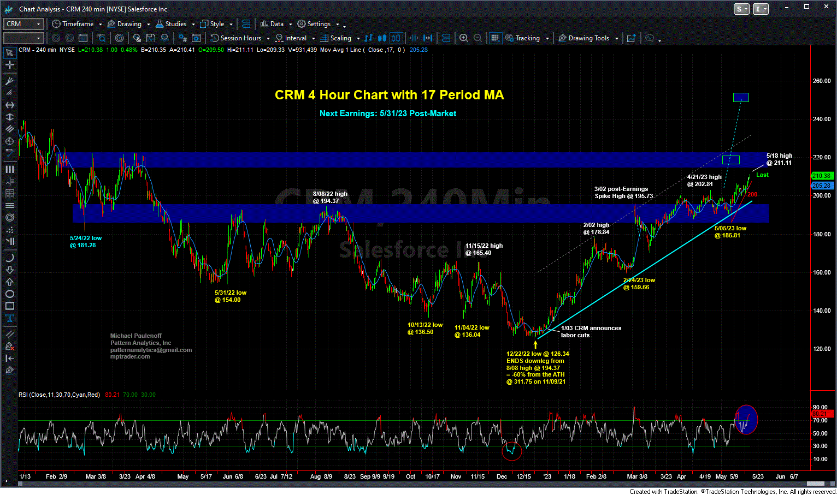Screen dimensions: 837x495
Task: Click the zoom in magnifier icon
Action: pyautogui.click(x=463, y=38)
